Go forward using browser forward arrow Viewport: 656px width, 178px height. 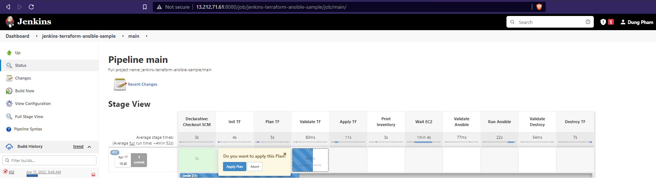click(20, 7)
